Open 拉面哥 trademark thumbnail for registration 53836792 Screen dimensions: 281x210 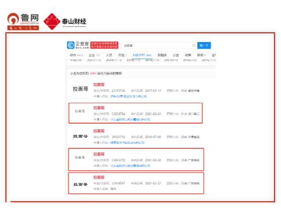(80, 111)
